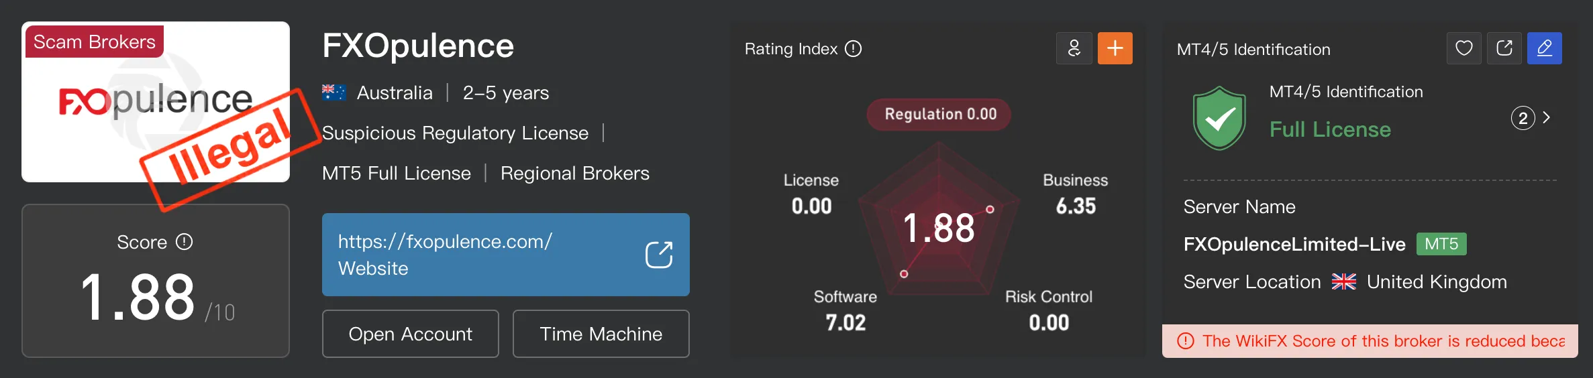Click the orange plus icon
The width and height of the screenshot is (1593, 378).
(1115, 48)
